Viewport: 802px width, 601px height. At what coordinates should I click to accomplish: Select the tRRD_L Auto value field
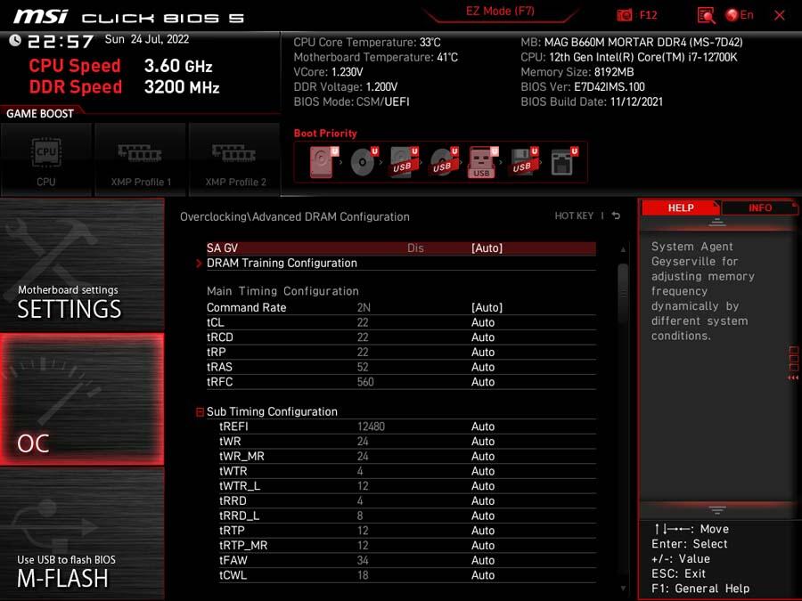483,516
